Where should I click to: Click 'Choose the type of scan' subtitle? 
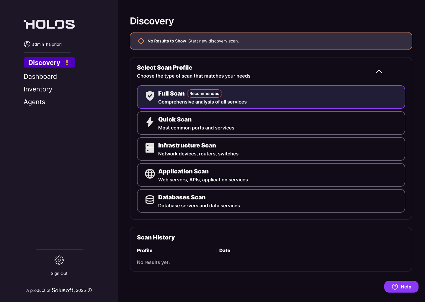[194, 76]
